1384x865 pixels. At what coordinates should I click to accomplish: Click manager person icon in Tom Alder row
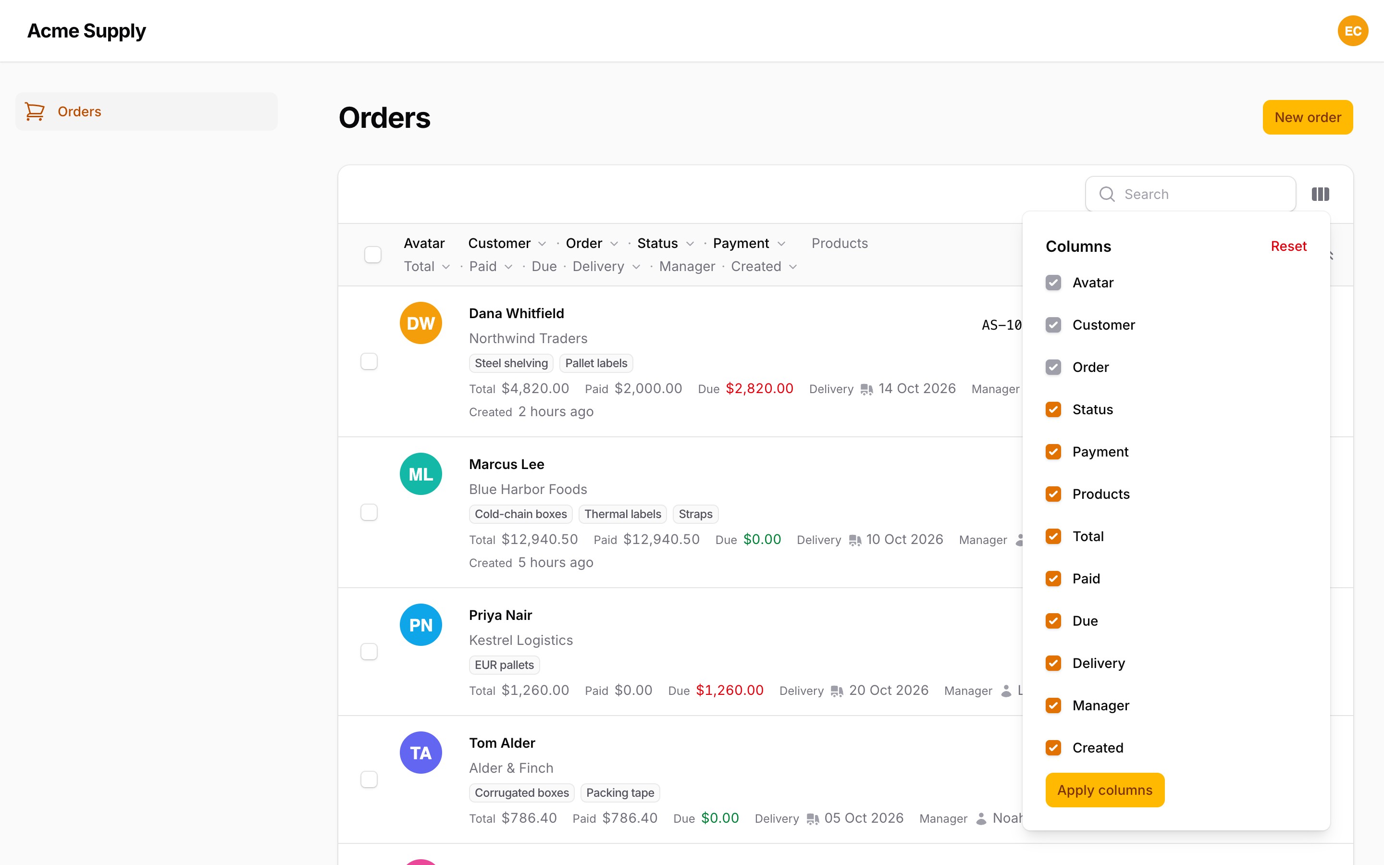(981, 819)
